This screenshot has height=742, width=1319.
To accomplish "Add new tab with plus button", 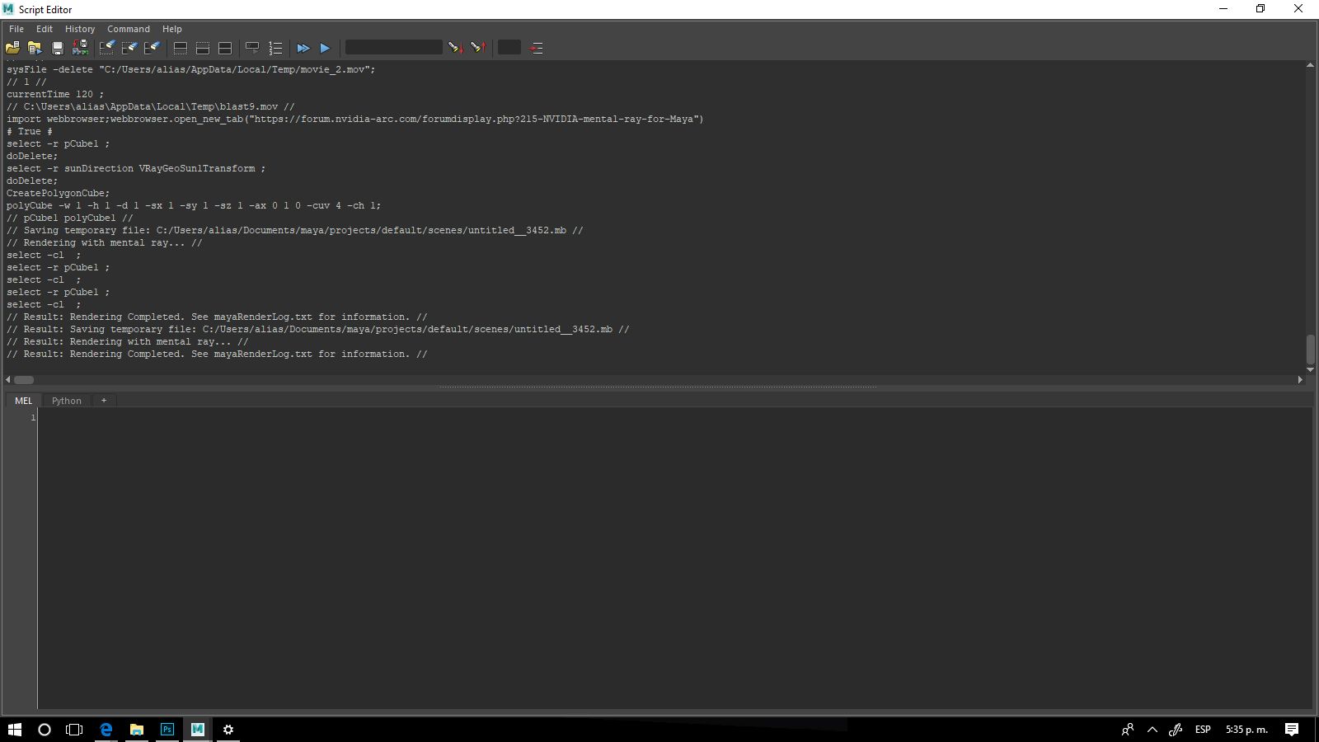I will [104, 401].
